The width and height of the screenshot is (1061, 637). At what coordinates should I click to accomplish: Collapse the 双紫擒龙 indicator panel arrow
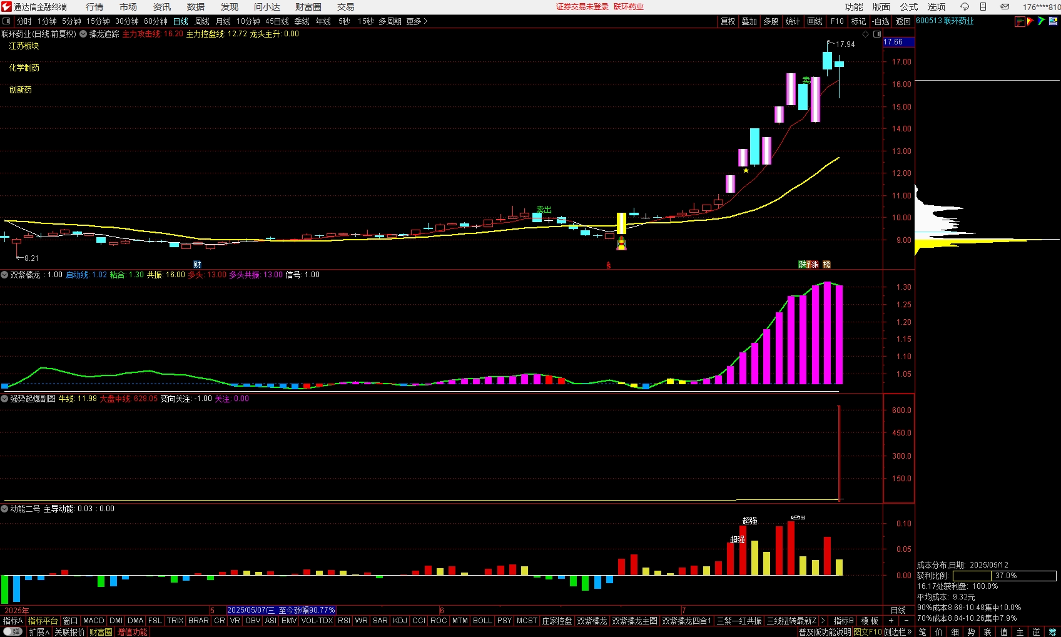[4, 275]
